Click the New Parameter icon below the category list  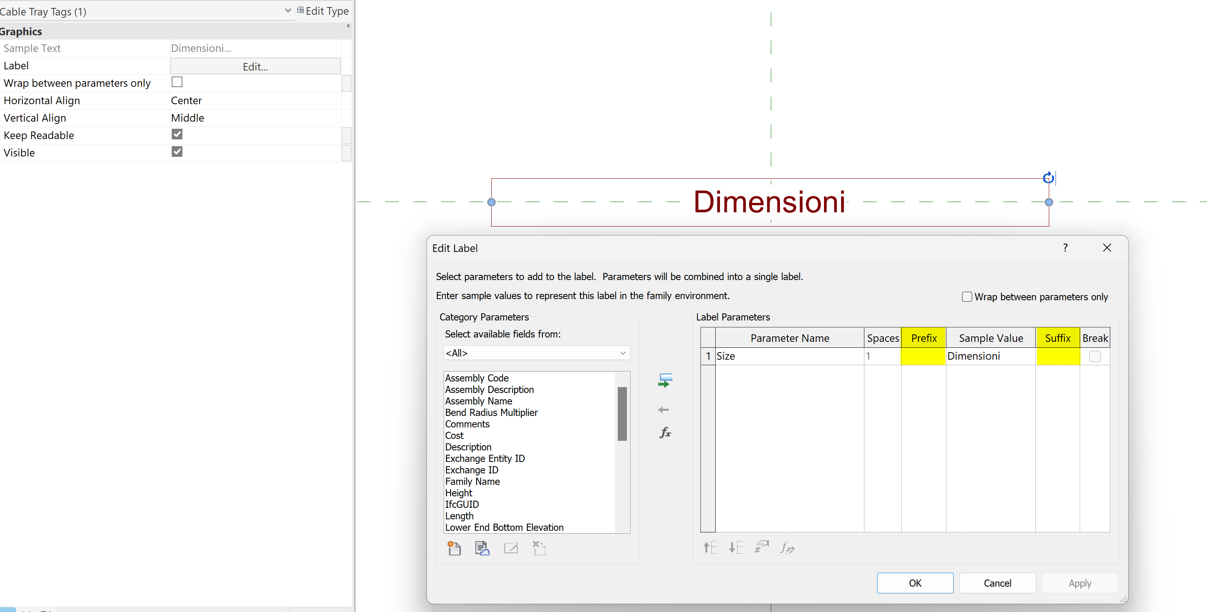click(x=454, y=548)
